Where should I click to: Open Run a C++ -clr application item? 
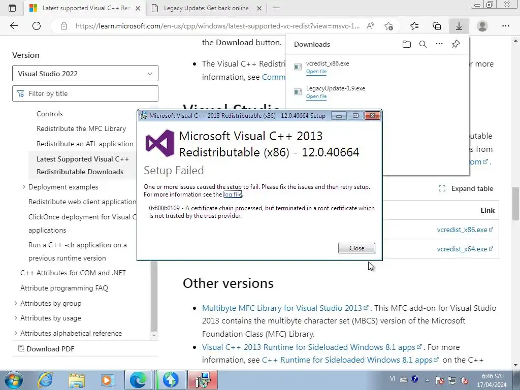(x=78, y=251)
